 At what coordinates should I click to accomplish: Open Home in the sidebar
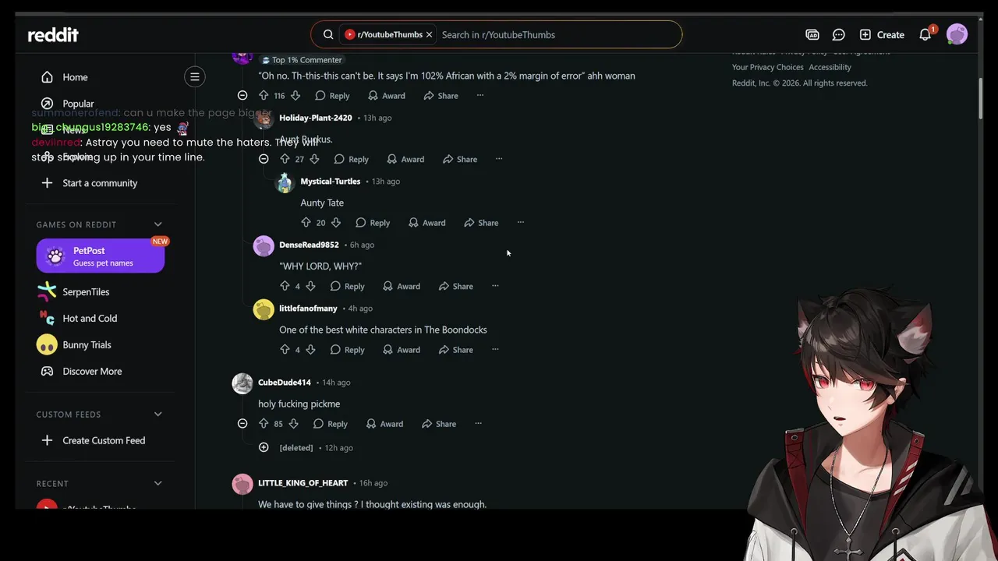(x=75, y=77)
